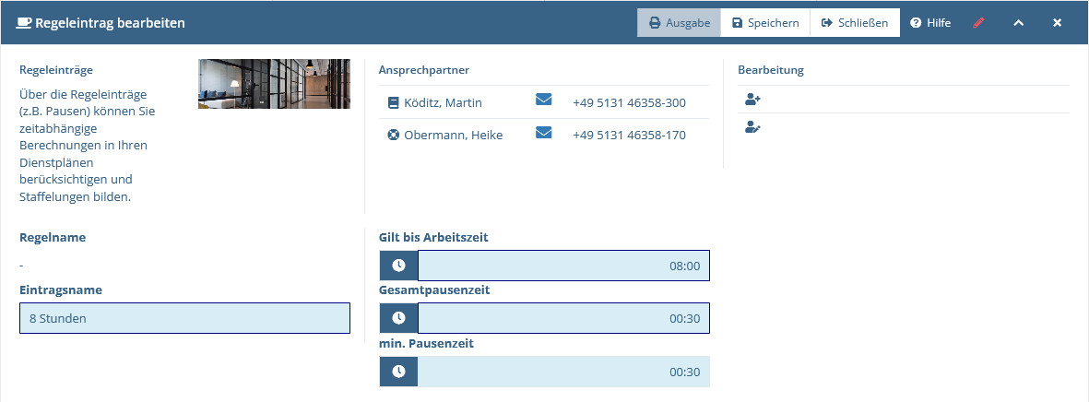Image resolution: width=1089 pixels, height=402 pixels.
Task: Click the clock icon for Gilt bis Arbeitszeit
Action: 398,266
